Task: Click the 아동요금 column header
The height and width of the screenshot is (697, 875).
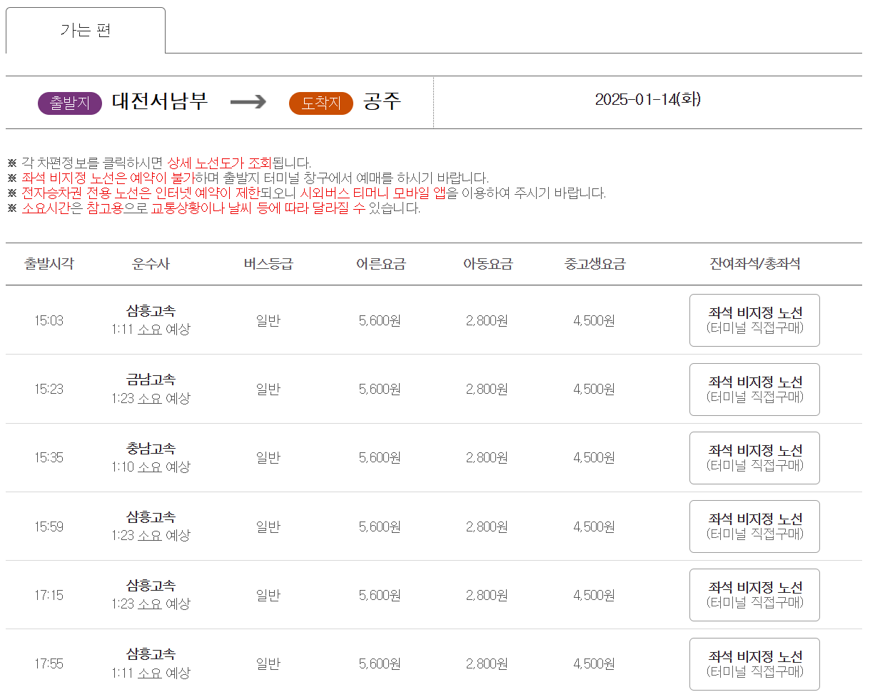Action: [487, 264]
